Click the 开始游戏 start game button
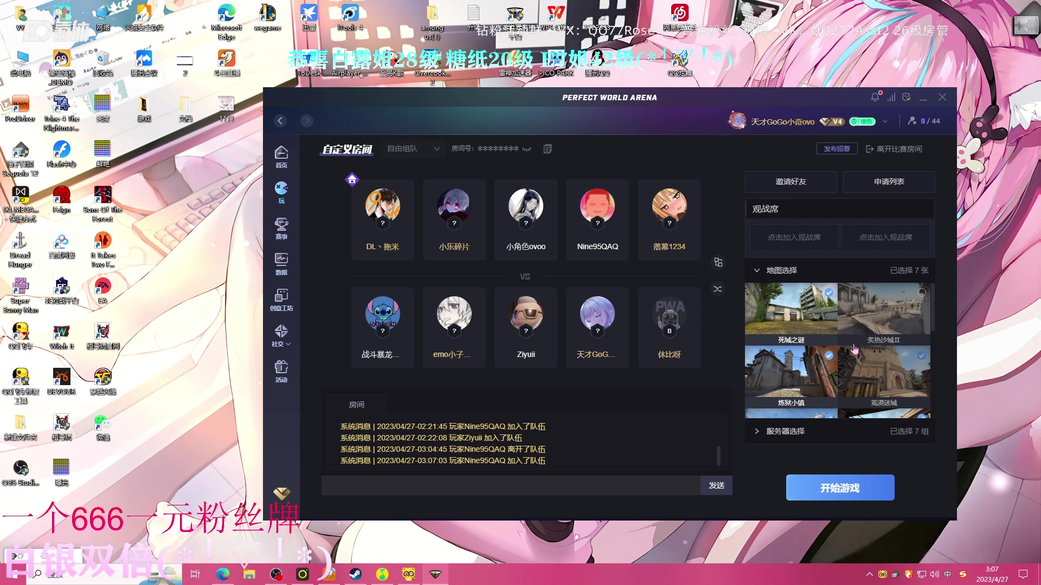This screenshot has height=585, width=1041. 840,487
